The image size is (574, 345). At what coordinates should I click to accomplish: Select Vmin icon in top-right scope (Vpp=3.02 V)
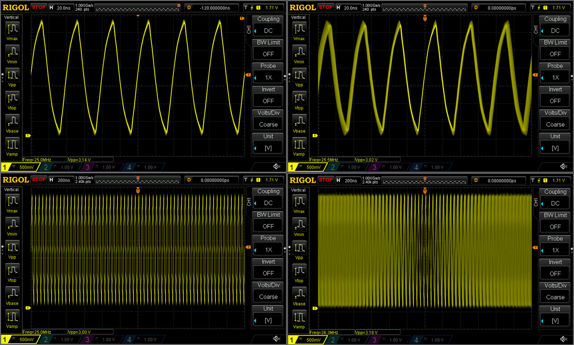click(x=299, y=51)
